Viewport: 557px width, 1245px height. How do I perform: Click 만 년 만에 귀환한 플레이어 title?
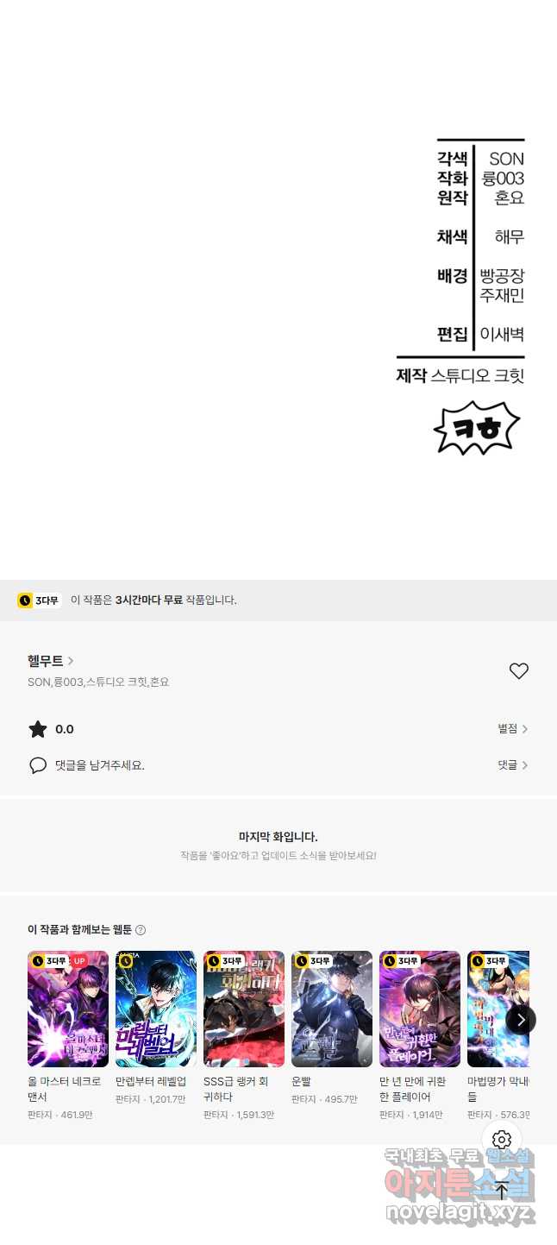pyautogui.click(x=413, y=1089)
